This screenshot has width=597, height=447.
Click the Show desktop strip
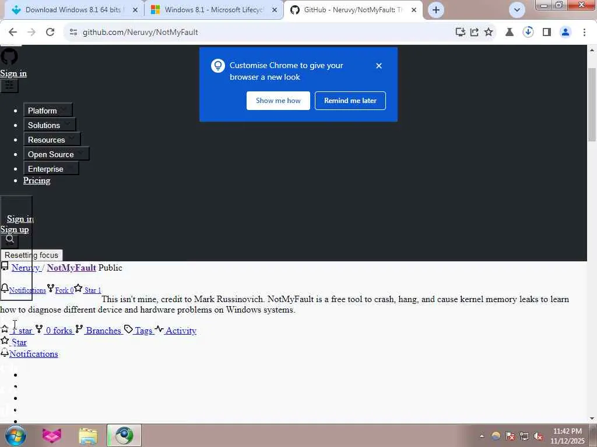pos(593,435)
